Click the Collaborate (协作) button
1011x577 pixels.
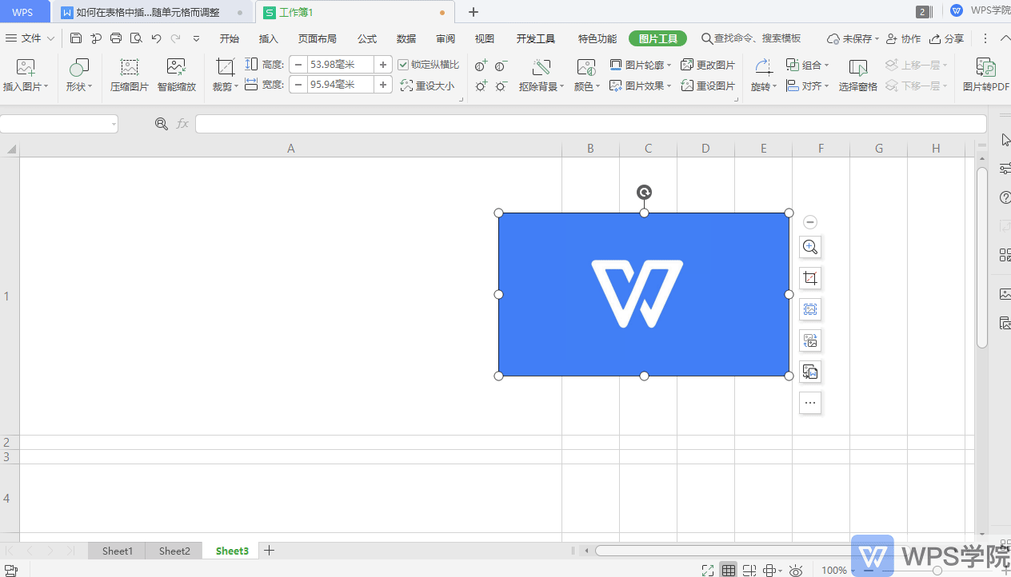click(x=903, y=38)
